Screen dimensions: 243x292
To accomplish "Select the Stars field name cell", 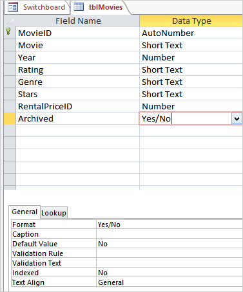I will click(78, 94).
